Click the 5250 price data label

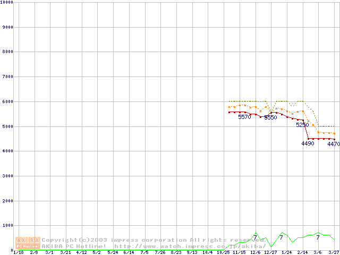click(302, 125)
